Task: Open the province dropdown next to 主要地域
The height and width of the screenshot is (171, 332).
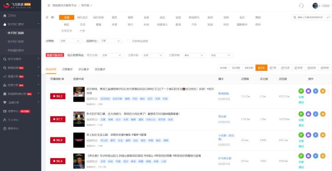Action: [x=194, y=55]
